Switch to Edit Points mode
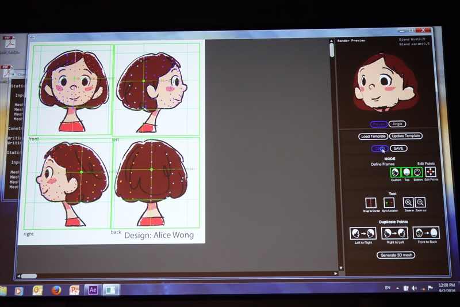The image size is (460, 307). (430, 172)
